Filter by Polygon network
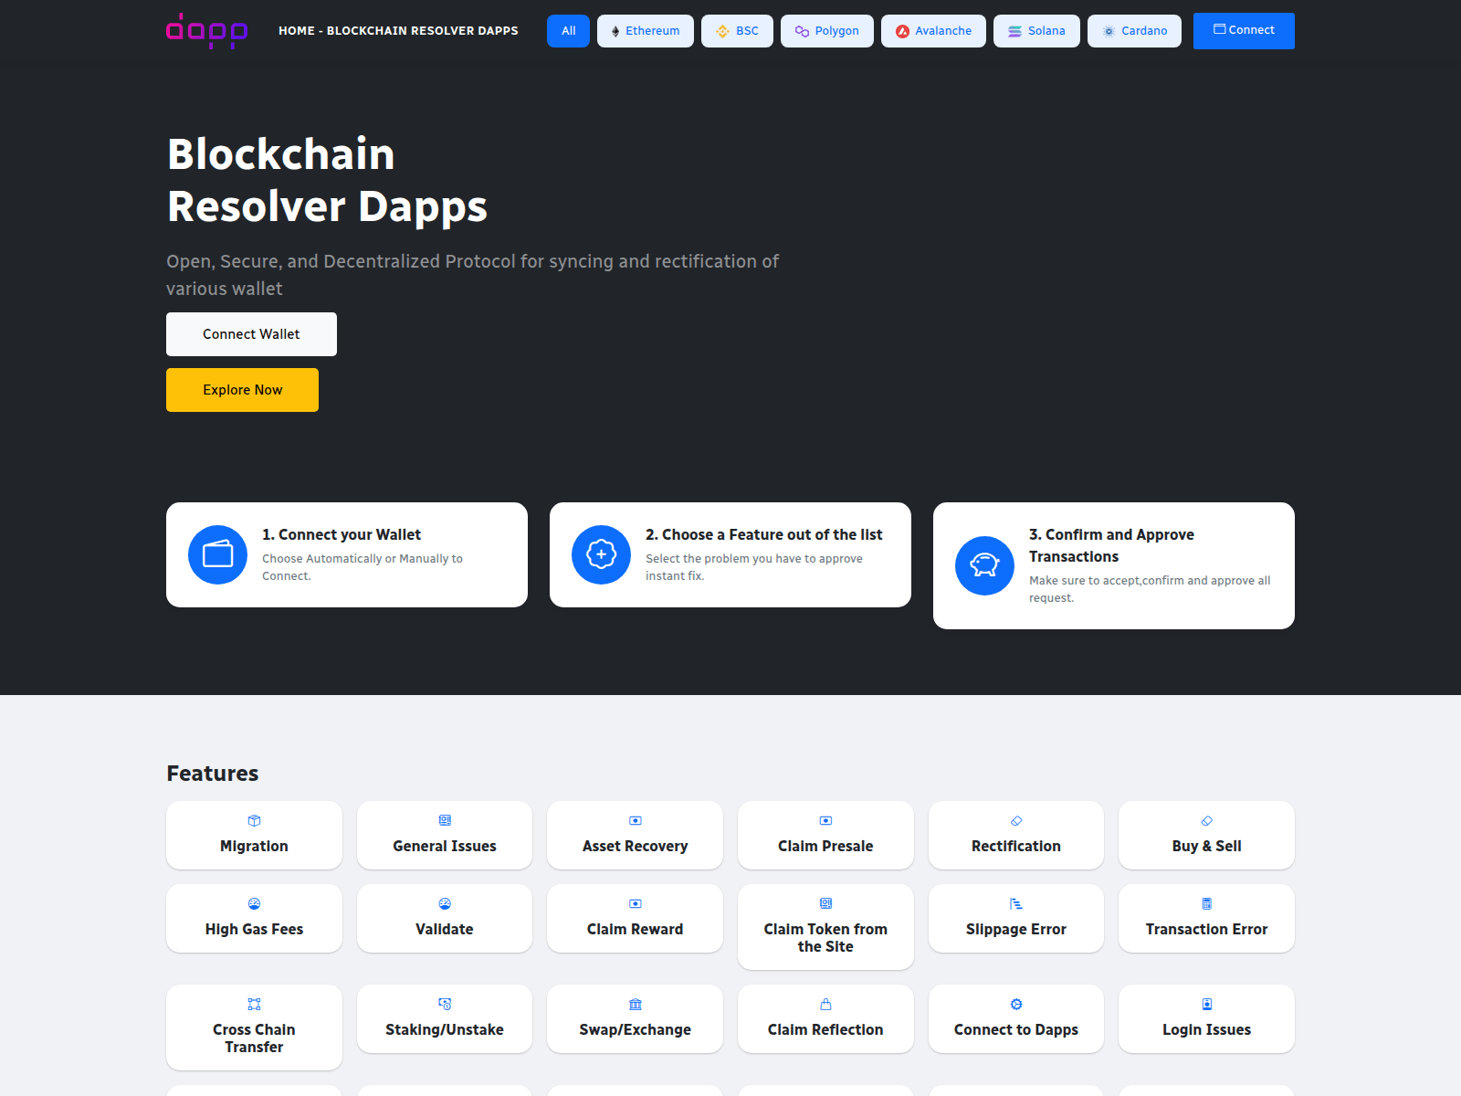Image resolution: width=1461 pixels, height=1096 pixels. 826,31
